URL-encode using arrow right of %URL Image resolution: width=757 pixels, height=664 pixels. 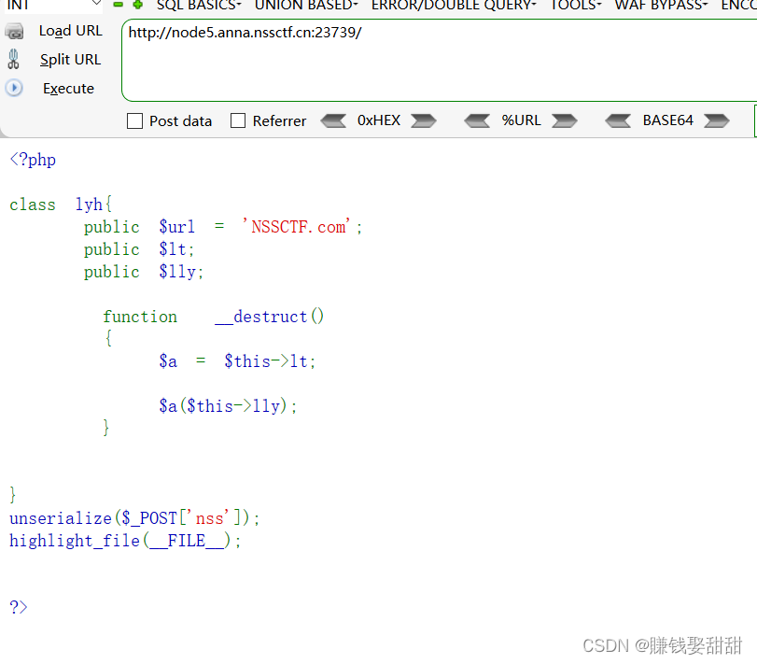click(x=565, y=120)
